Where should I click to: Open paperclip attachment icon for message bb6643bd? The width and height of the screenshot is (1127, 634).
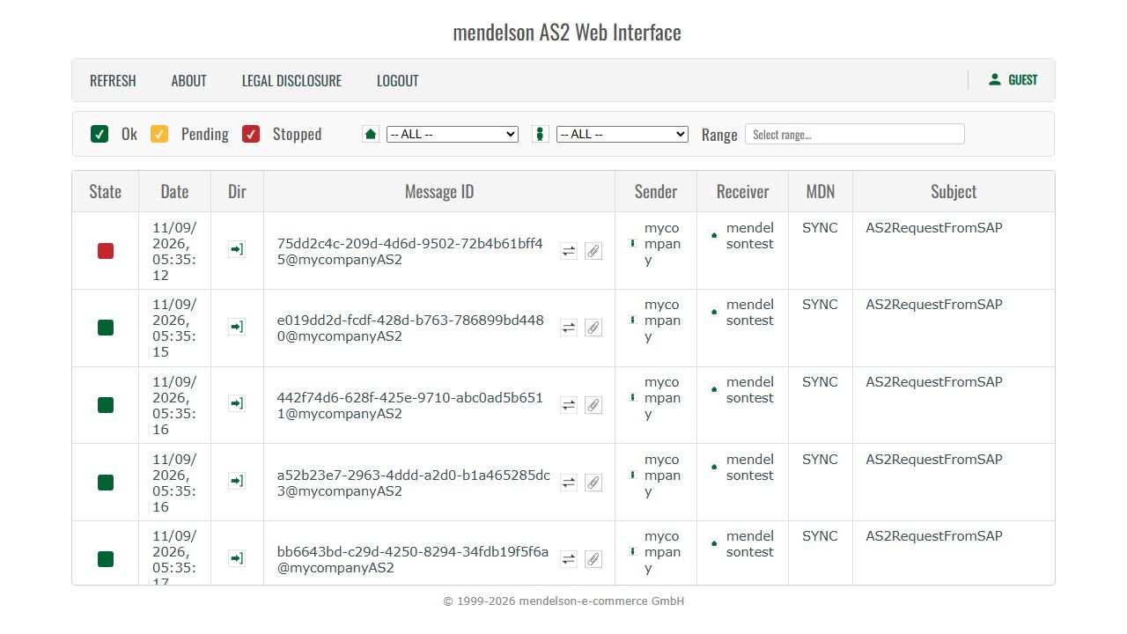click(x=593, y=559)
